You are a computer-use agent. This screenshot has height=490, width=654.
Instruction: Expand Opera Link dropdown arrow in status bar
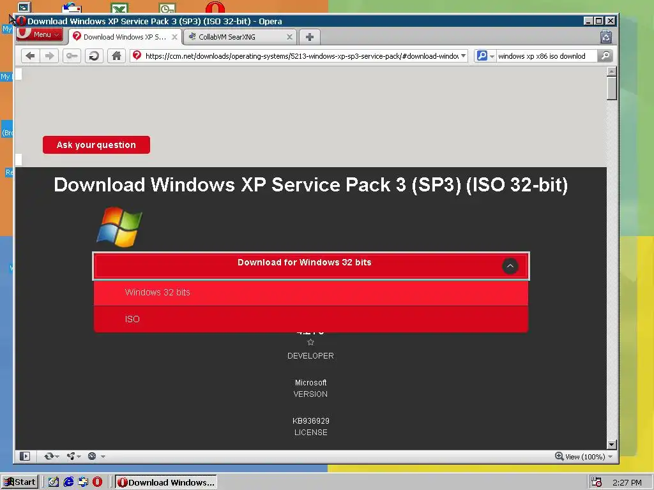pos(57,457)
